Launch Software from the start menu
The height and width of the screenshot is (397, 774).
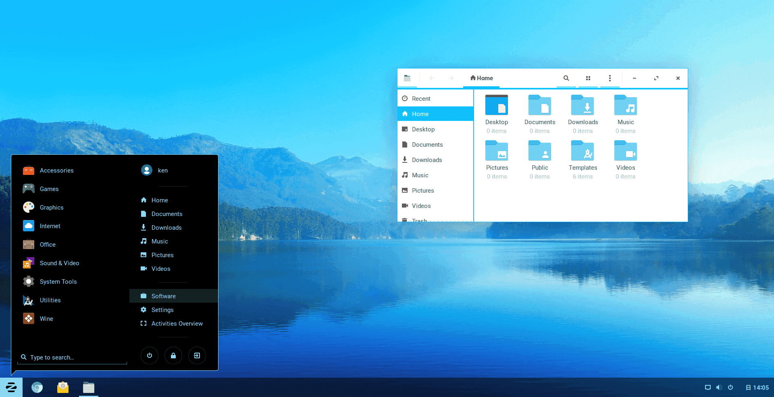(x=173, y=296)
